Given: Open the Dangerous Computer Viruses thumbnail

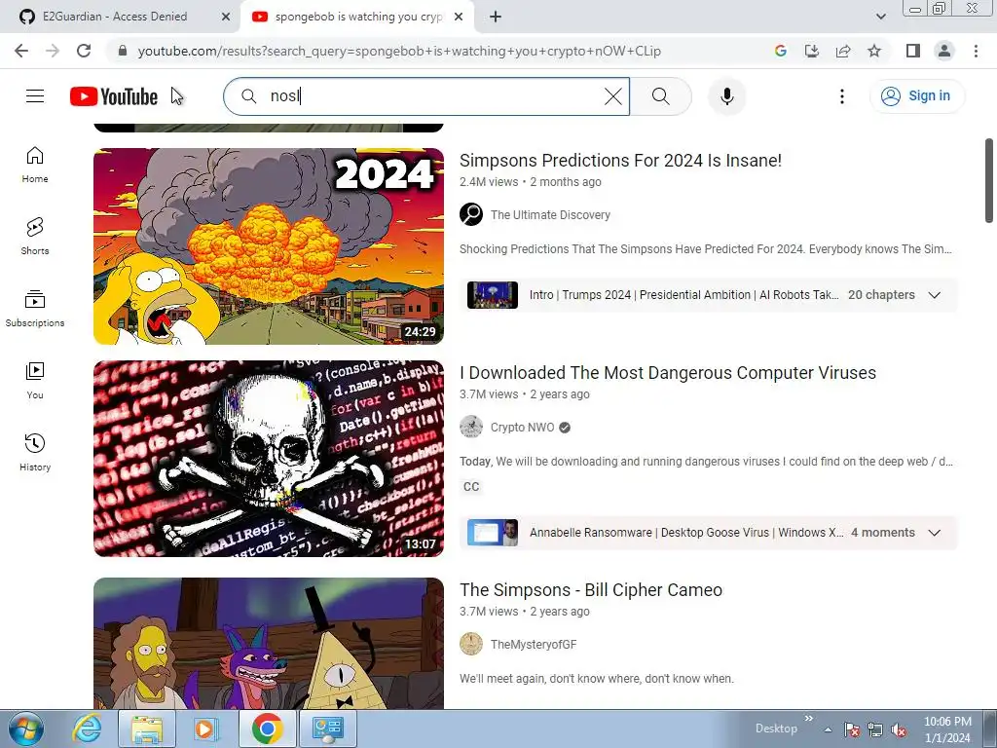Looking at the screenshot, I should pos(269,459).
